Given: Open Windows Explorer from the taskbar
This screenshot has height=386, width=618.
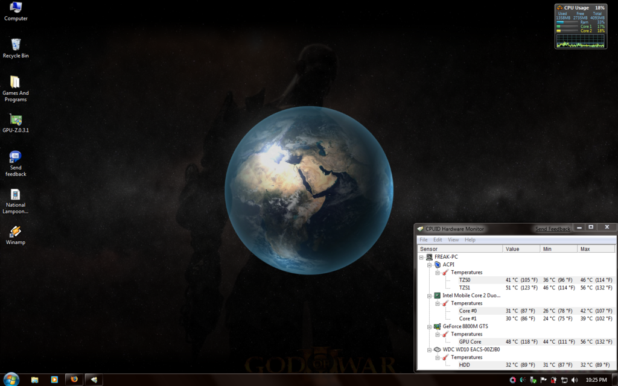Looking at the screenshot, I should coord(34,380).
